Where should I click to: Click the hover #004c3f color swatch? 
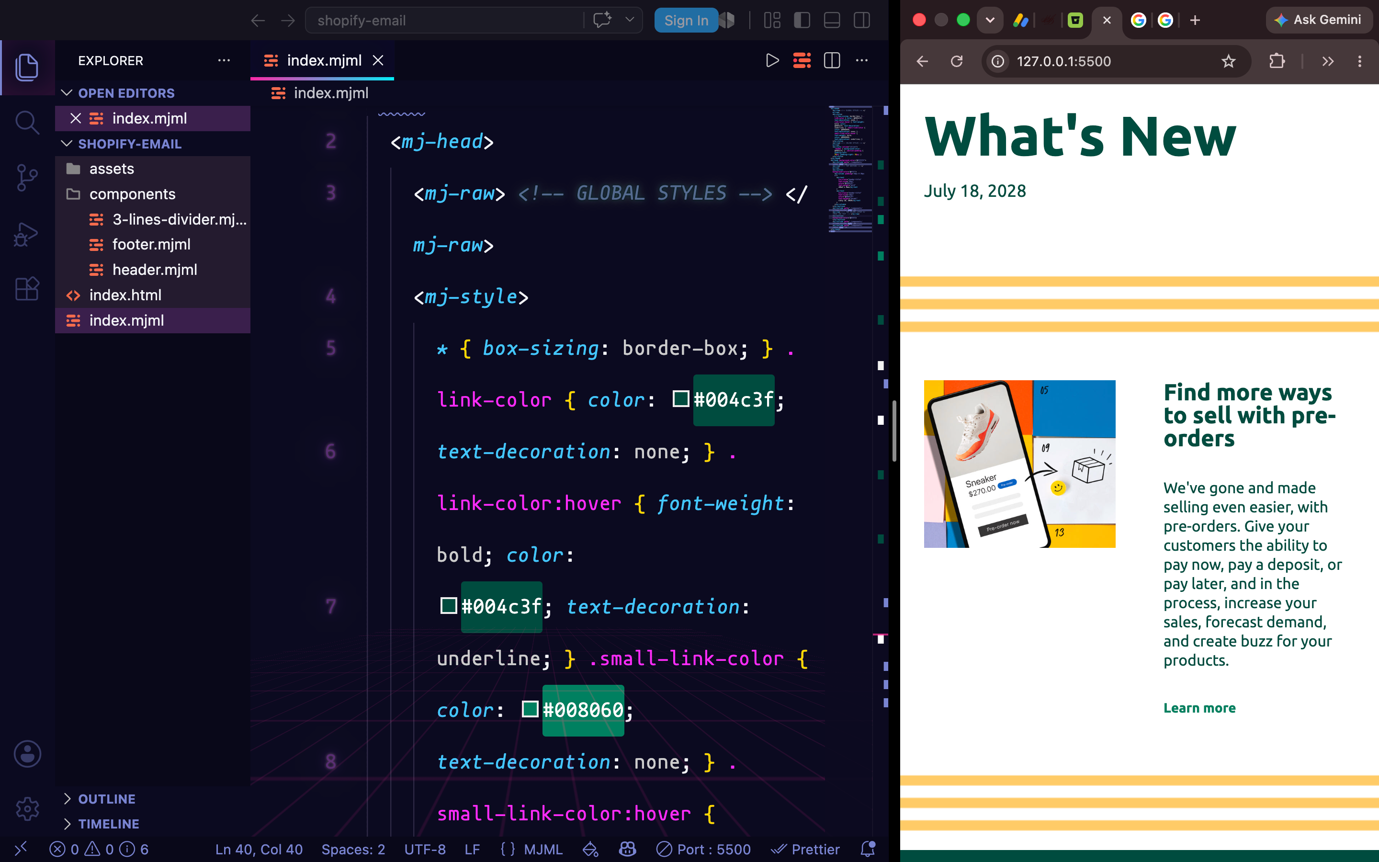click(449, 606)
